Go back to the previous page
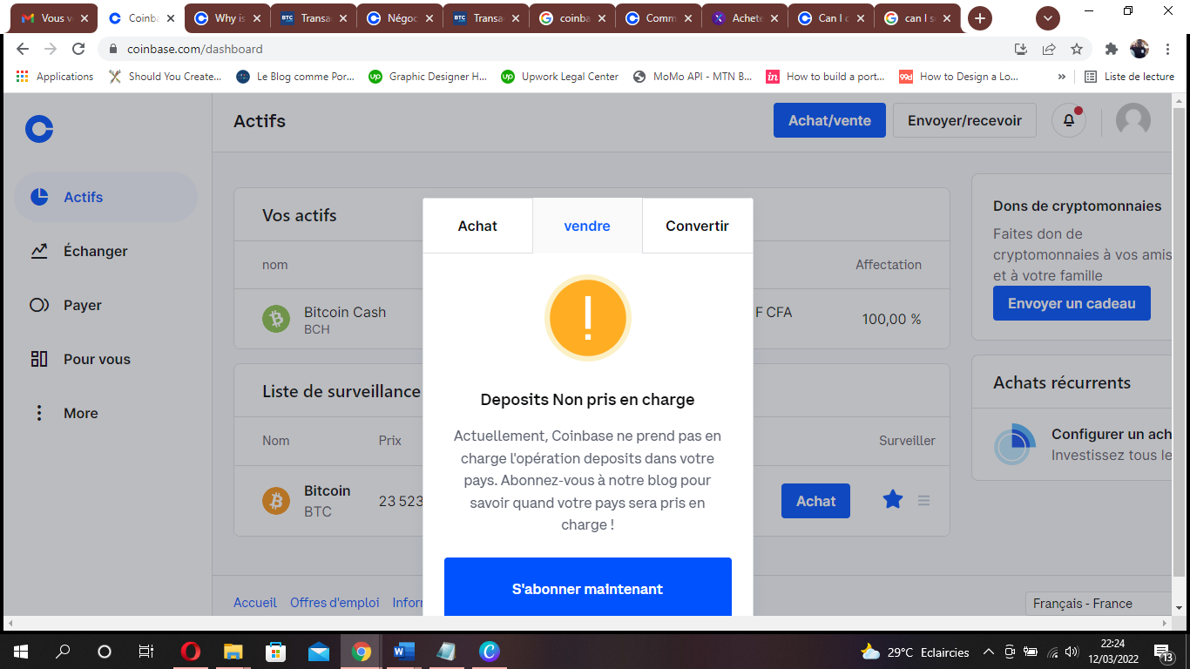Image resolution: width=1190 pixels, height=669 pixels. click(23, 49)
